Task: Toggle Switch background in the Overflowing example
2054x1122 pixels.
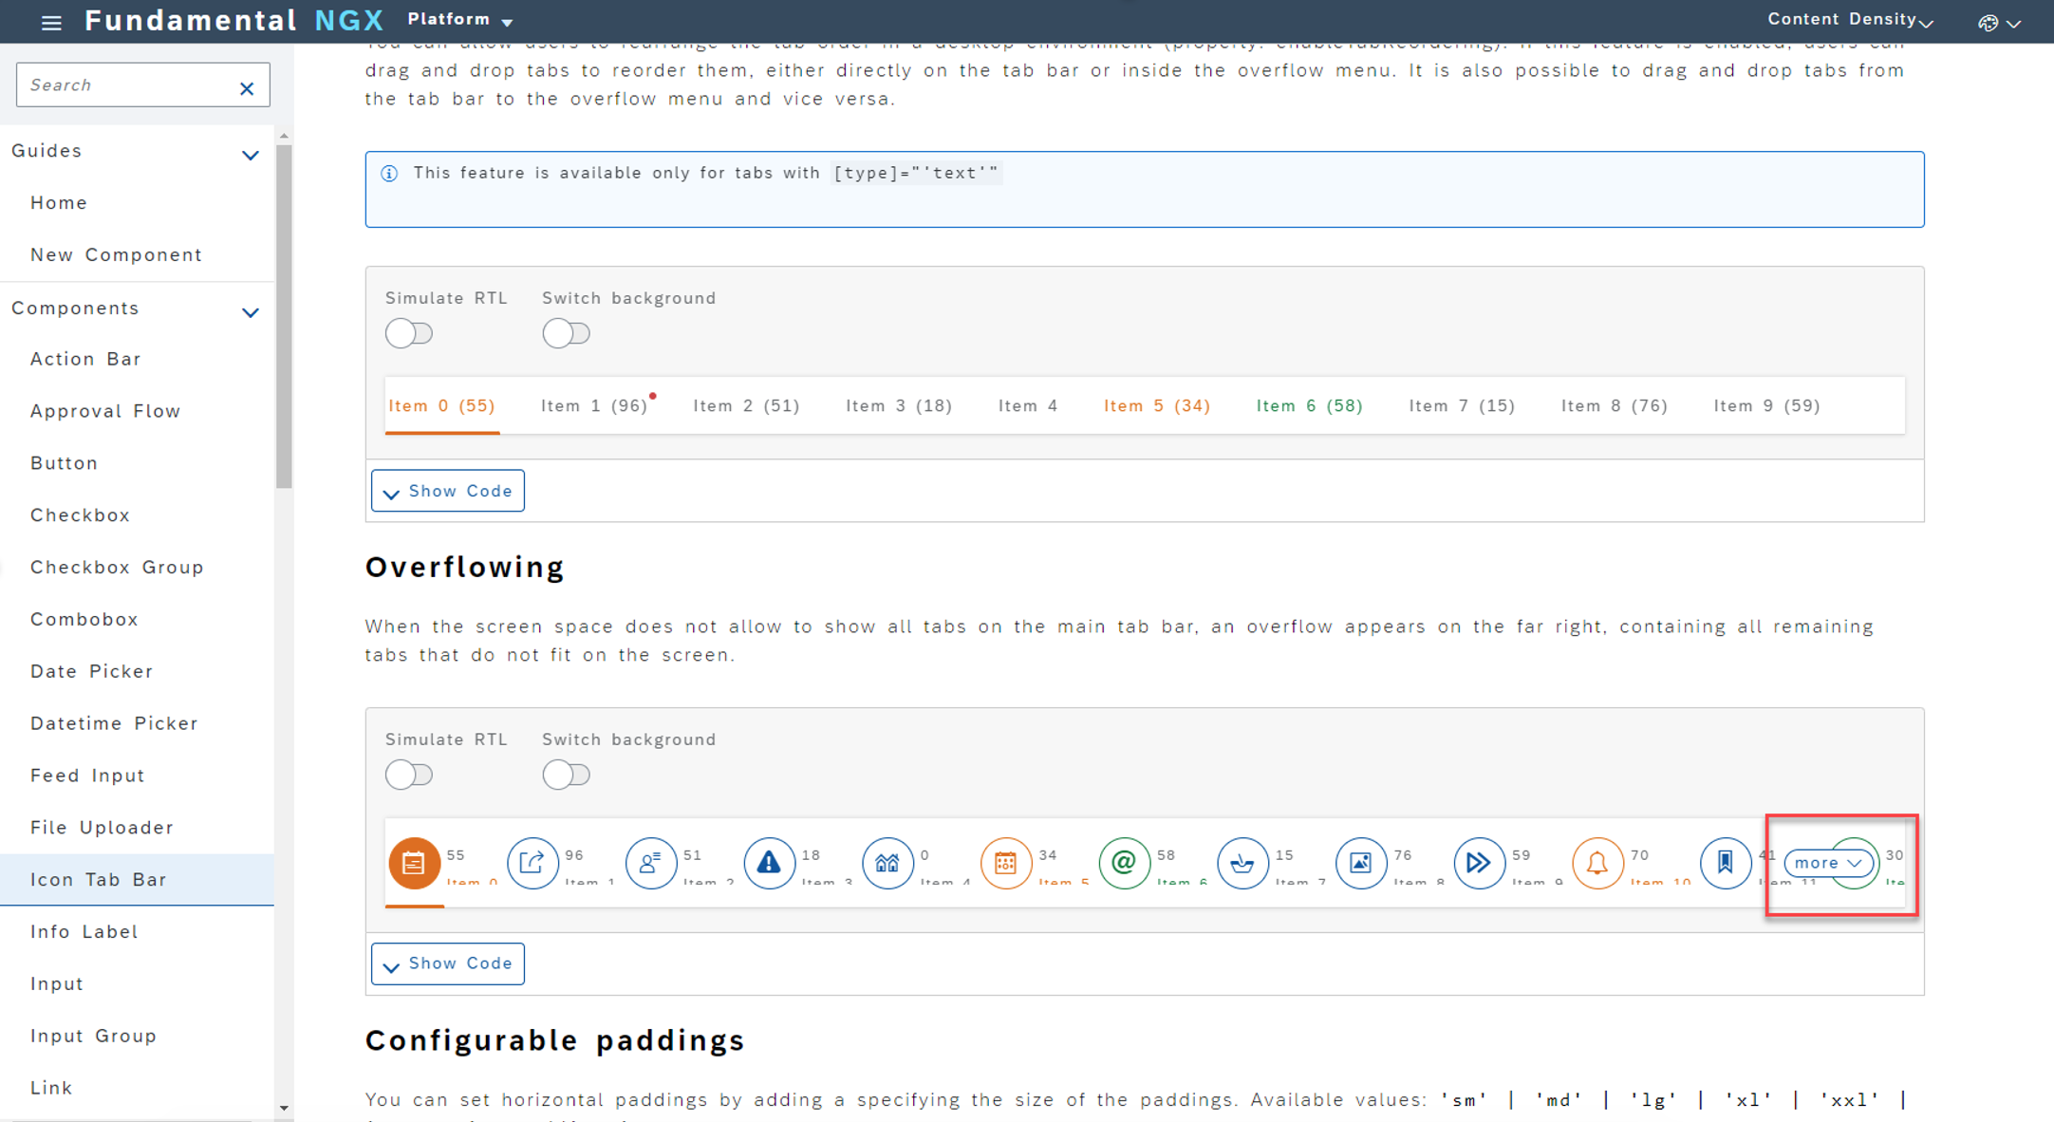Action: (567, 775)
